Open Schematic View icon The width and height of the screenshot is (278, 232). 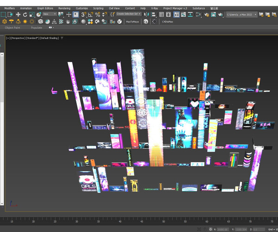click(x=198, y=14)
